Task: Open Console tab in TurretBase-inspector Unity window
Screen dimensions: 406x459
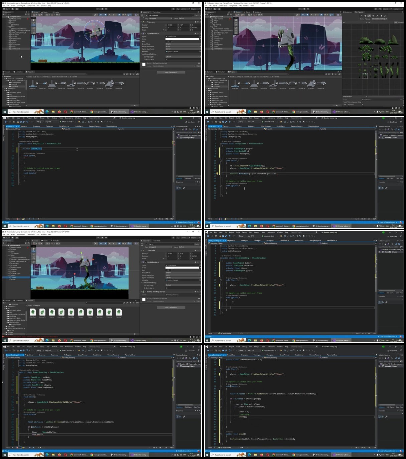Action: click(7, 72)
